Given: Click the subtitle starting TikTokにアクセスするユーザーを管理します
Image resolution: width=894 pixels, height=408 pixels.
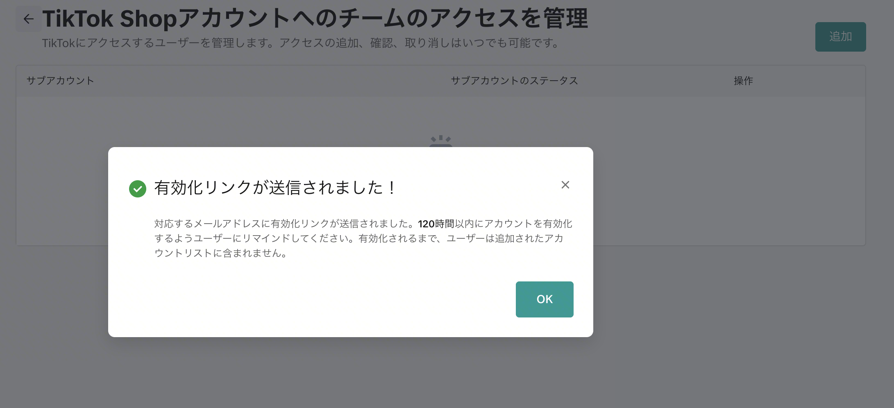Looking at the screenshot, I should 302,43.
